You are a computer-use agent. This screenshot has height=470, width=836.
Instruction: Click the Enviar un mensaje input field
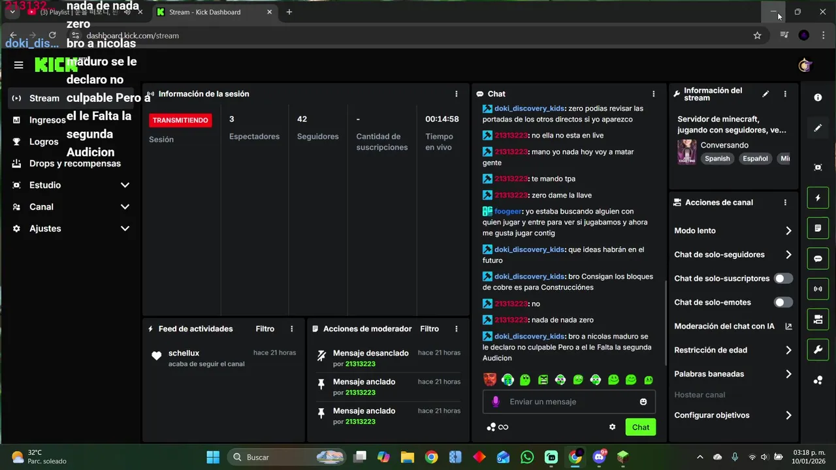569,401
